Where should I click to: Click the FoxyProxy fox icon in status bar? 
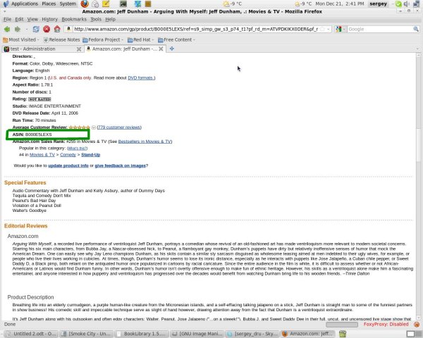(417, 324)
